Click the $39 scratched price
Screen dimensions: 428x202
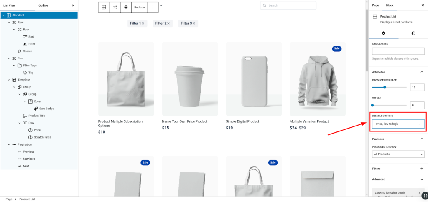(x=302, y=128)
